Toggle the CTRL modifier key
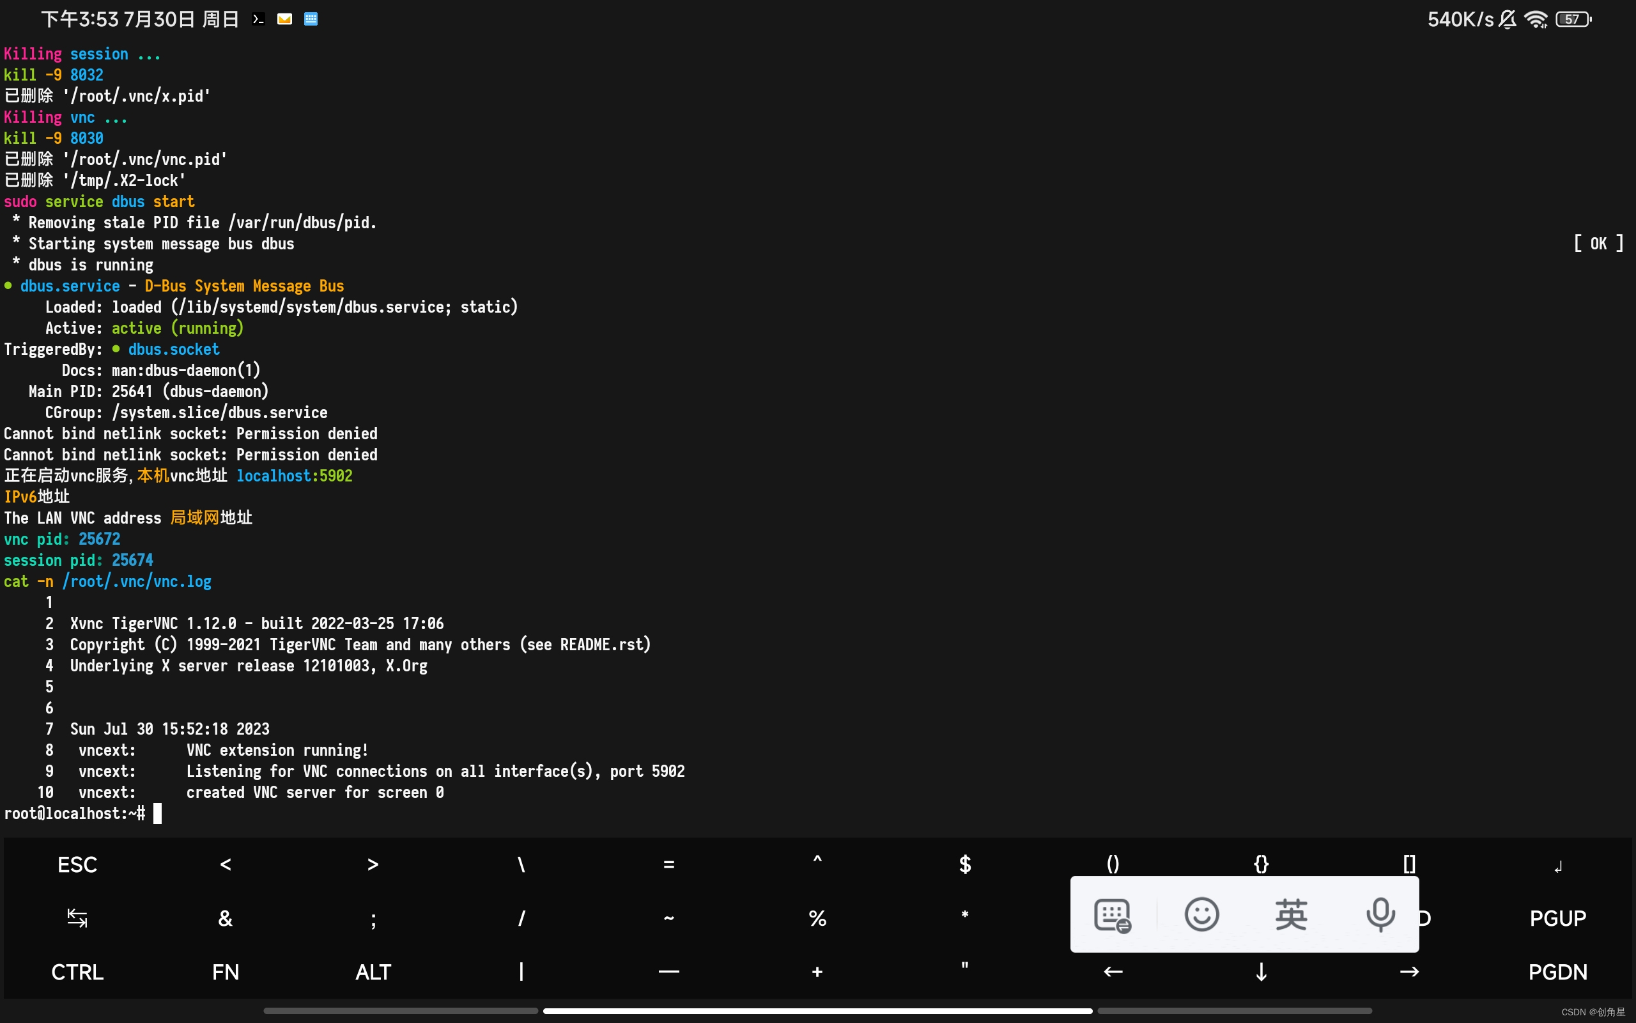Screen dimensions: 1636x1023 [x=77, y=972]
